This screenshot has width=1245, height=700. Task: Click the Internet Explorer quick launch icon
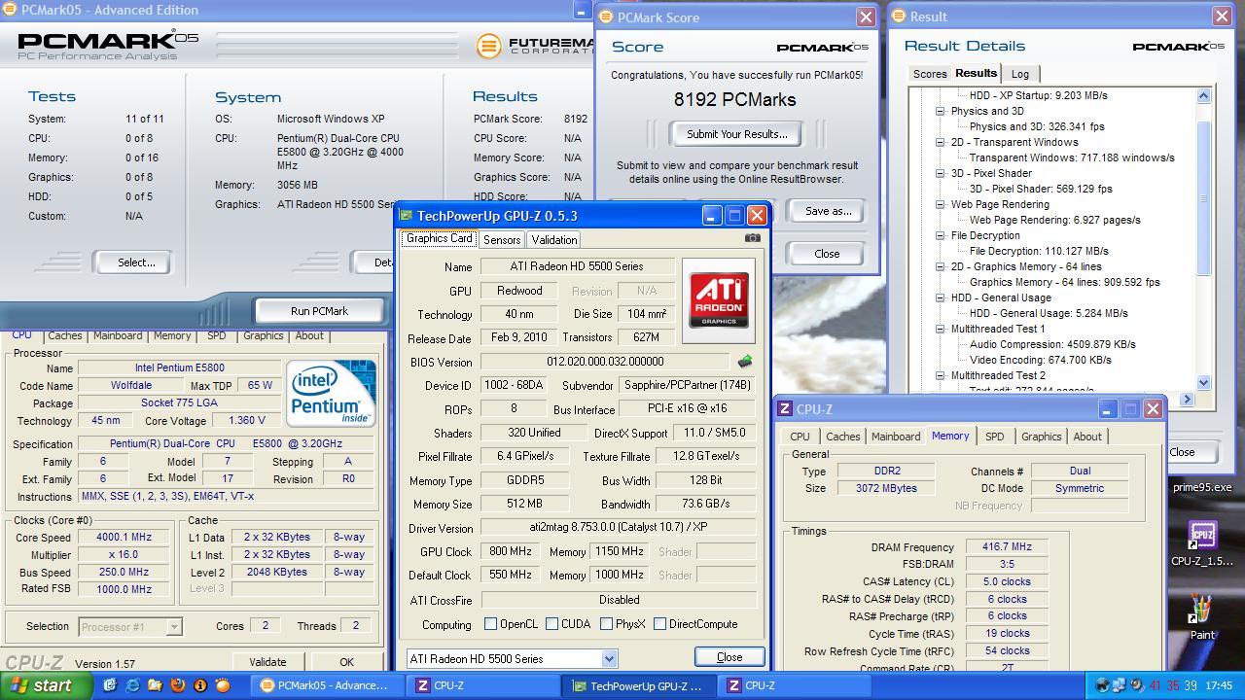click(x=132, y=685)
